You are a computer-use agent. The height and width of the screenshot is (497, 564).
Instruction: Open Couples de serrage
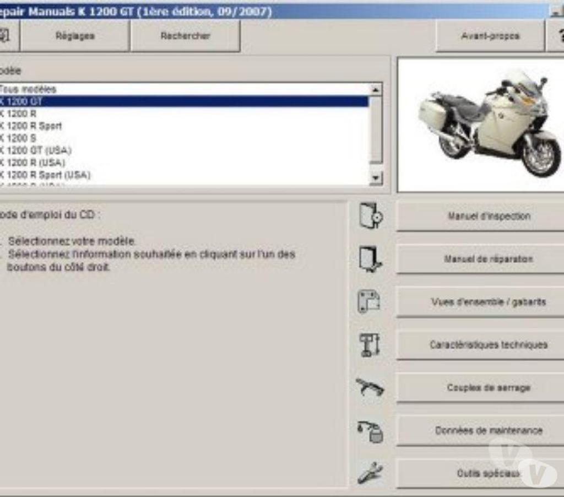coord(480,387)
